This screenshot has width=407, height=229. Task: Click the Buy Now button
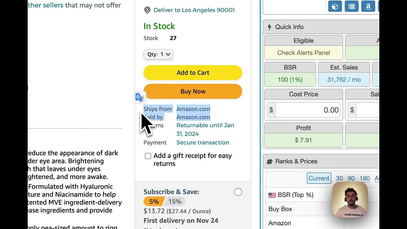(x=193, y=92)
